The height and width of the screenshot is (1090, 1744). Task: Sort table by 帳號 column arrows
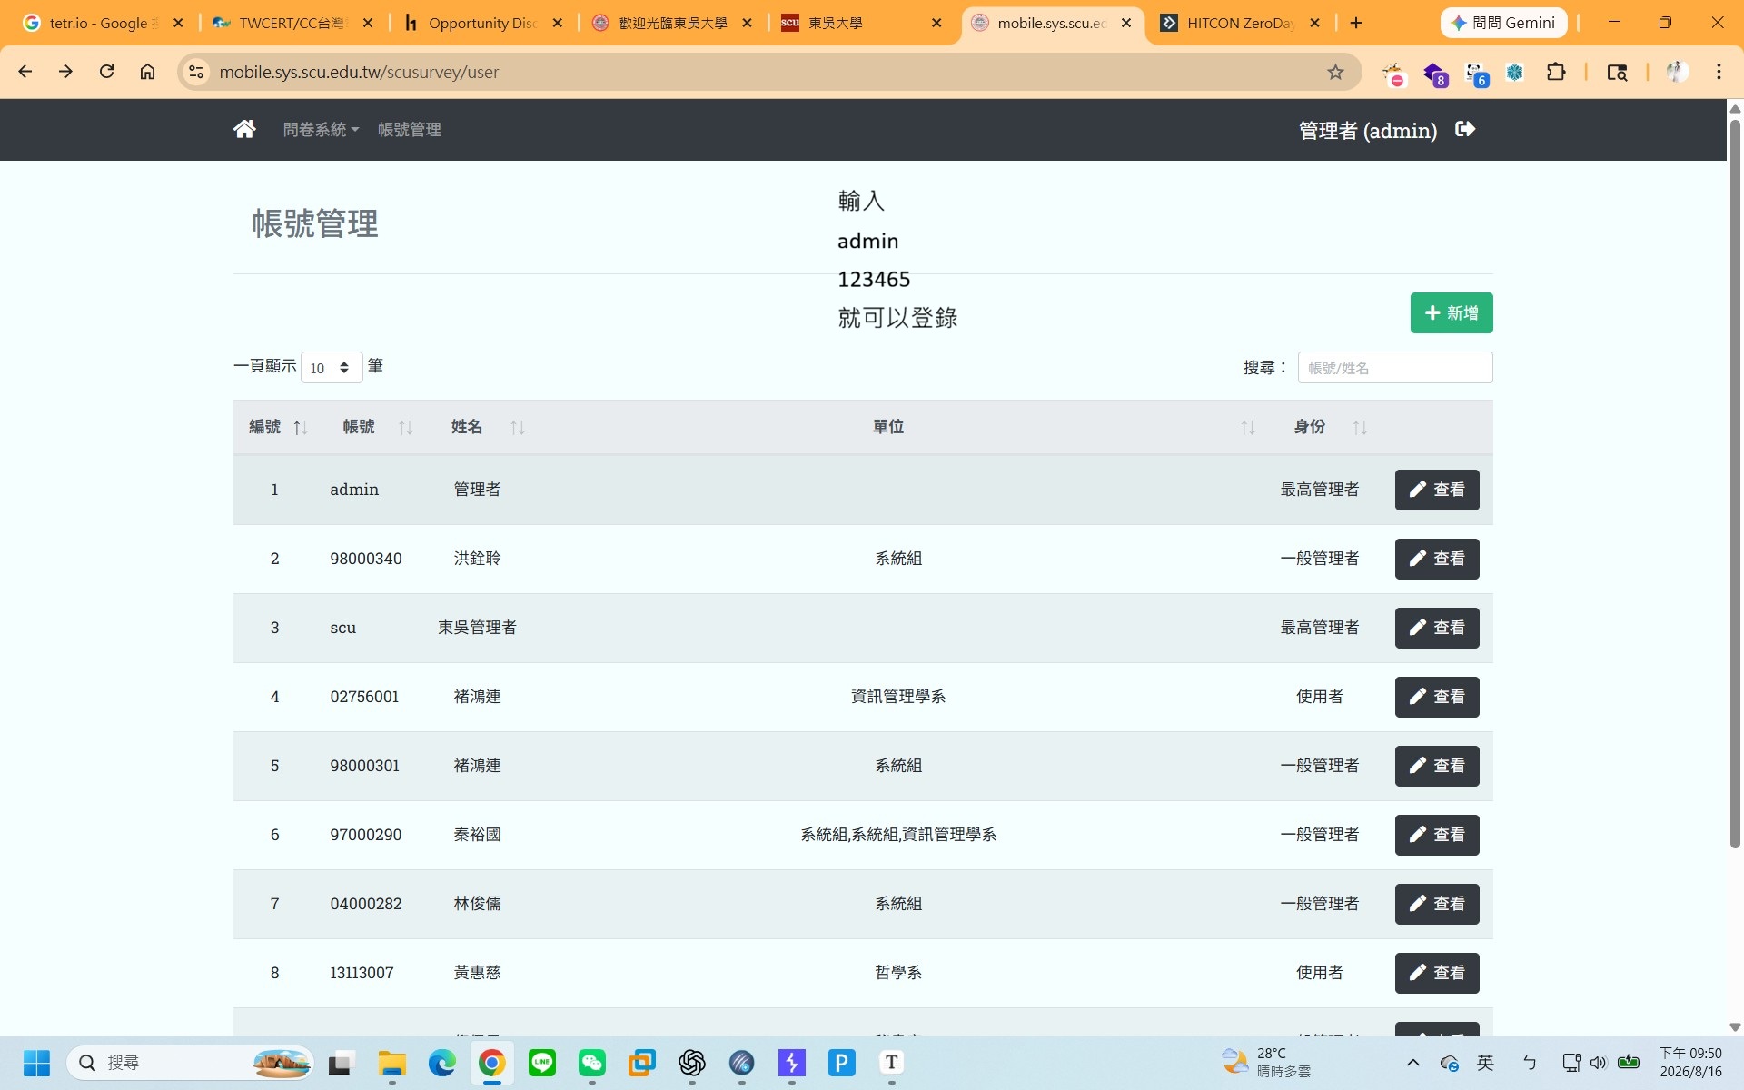pos(405,427)
